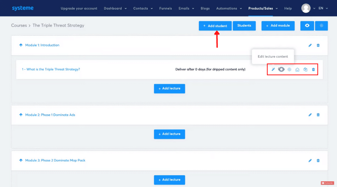Click Module 2: Phase 1 Dominate Ads title
Screen dimensions: 337x187
point(50,115)
